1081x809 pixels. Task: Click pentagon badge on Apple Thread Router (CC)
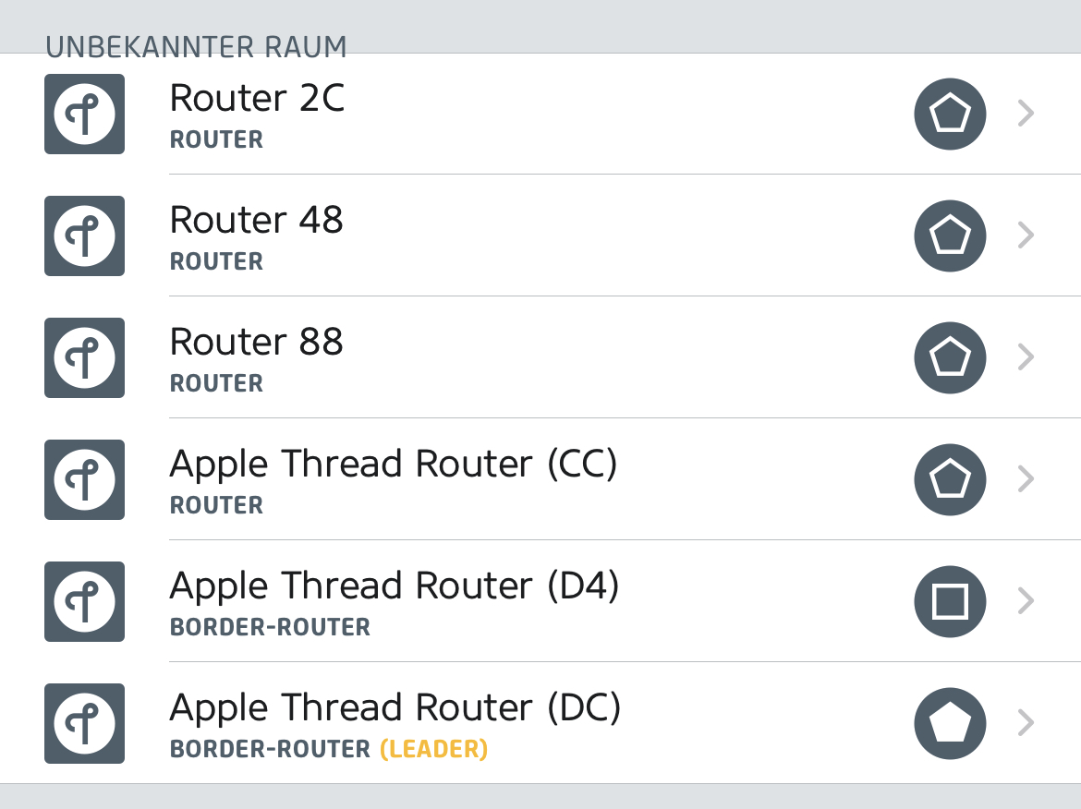[x=950, y=479]
